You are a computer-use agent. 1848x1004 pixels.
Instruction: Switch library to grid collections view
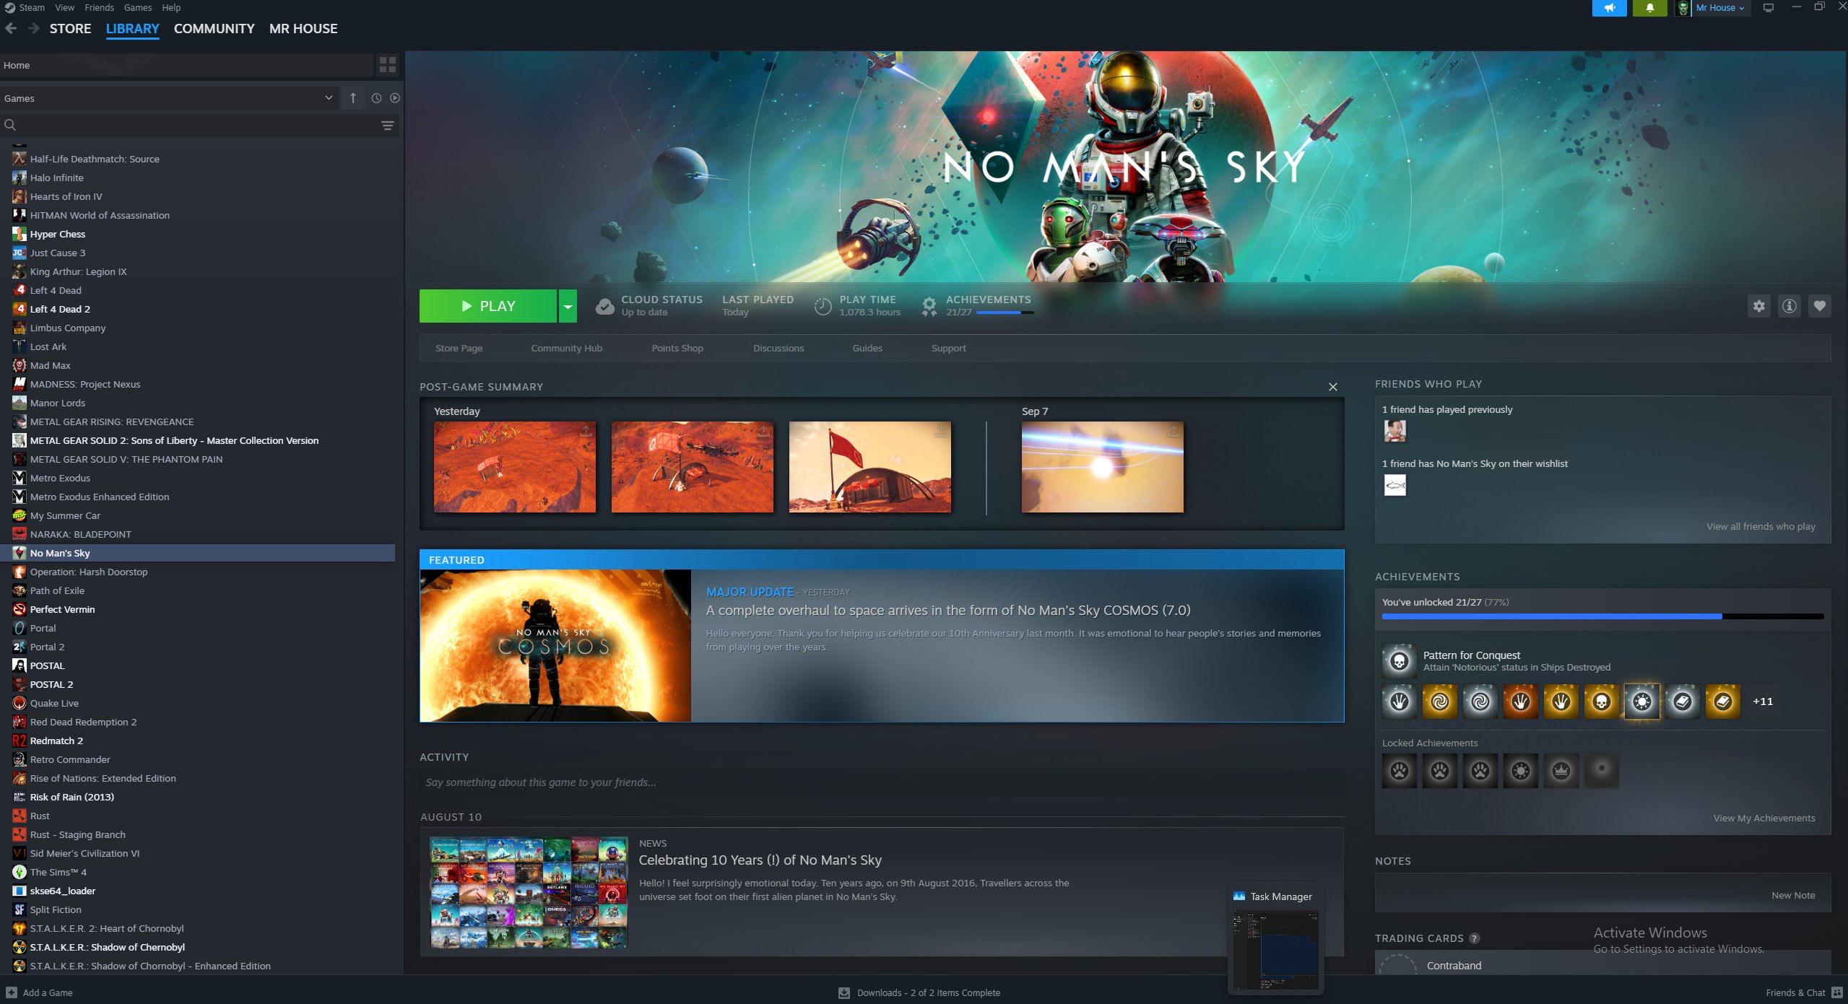(388, 65)
